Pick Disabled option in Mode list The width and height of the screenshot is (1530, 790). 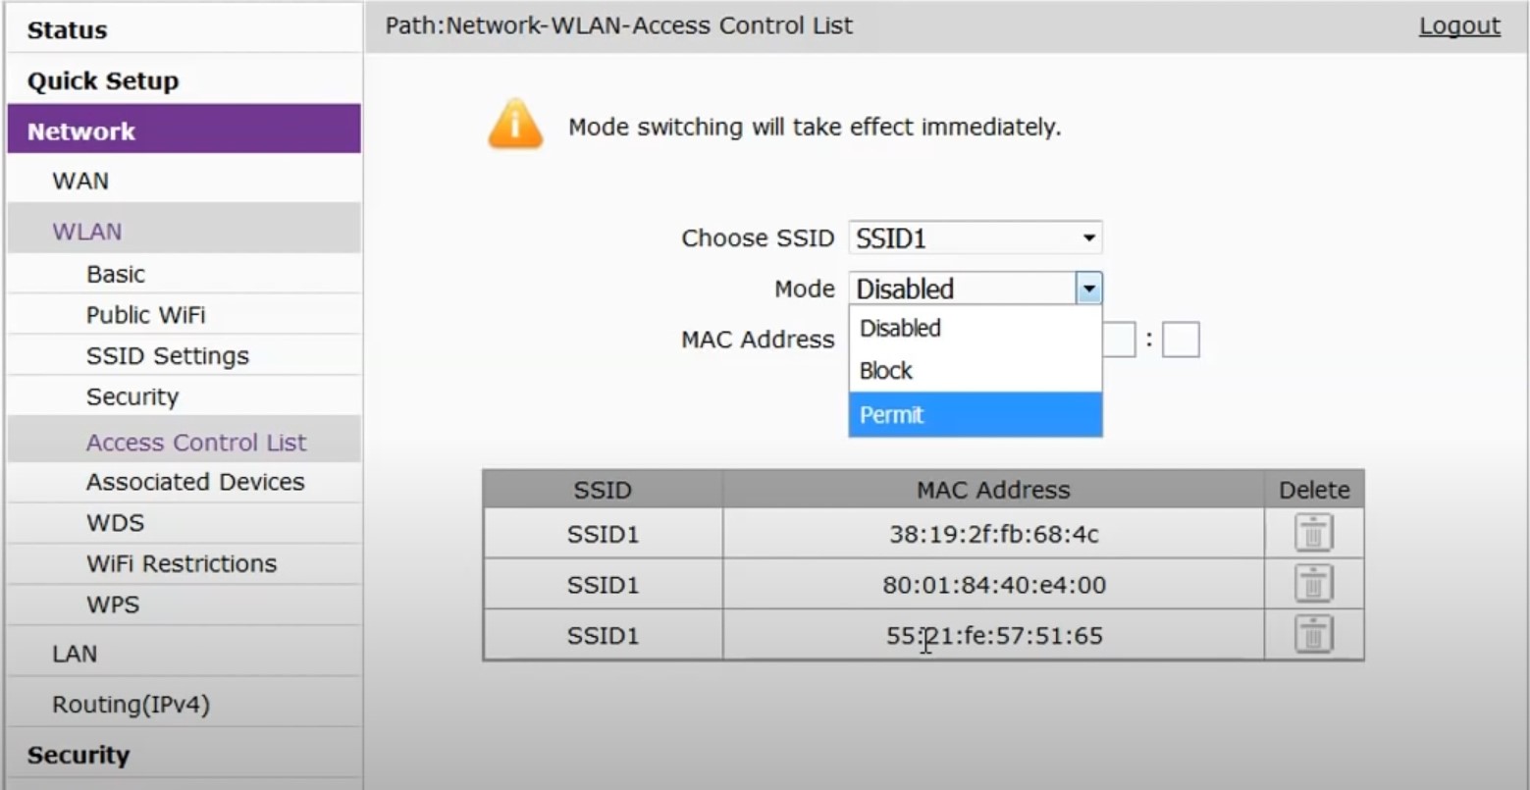(975, 328)
